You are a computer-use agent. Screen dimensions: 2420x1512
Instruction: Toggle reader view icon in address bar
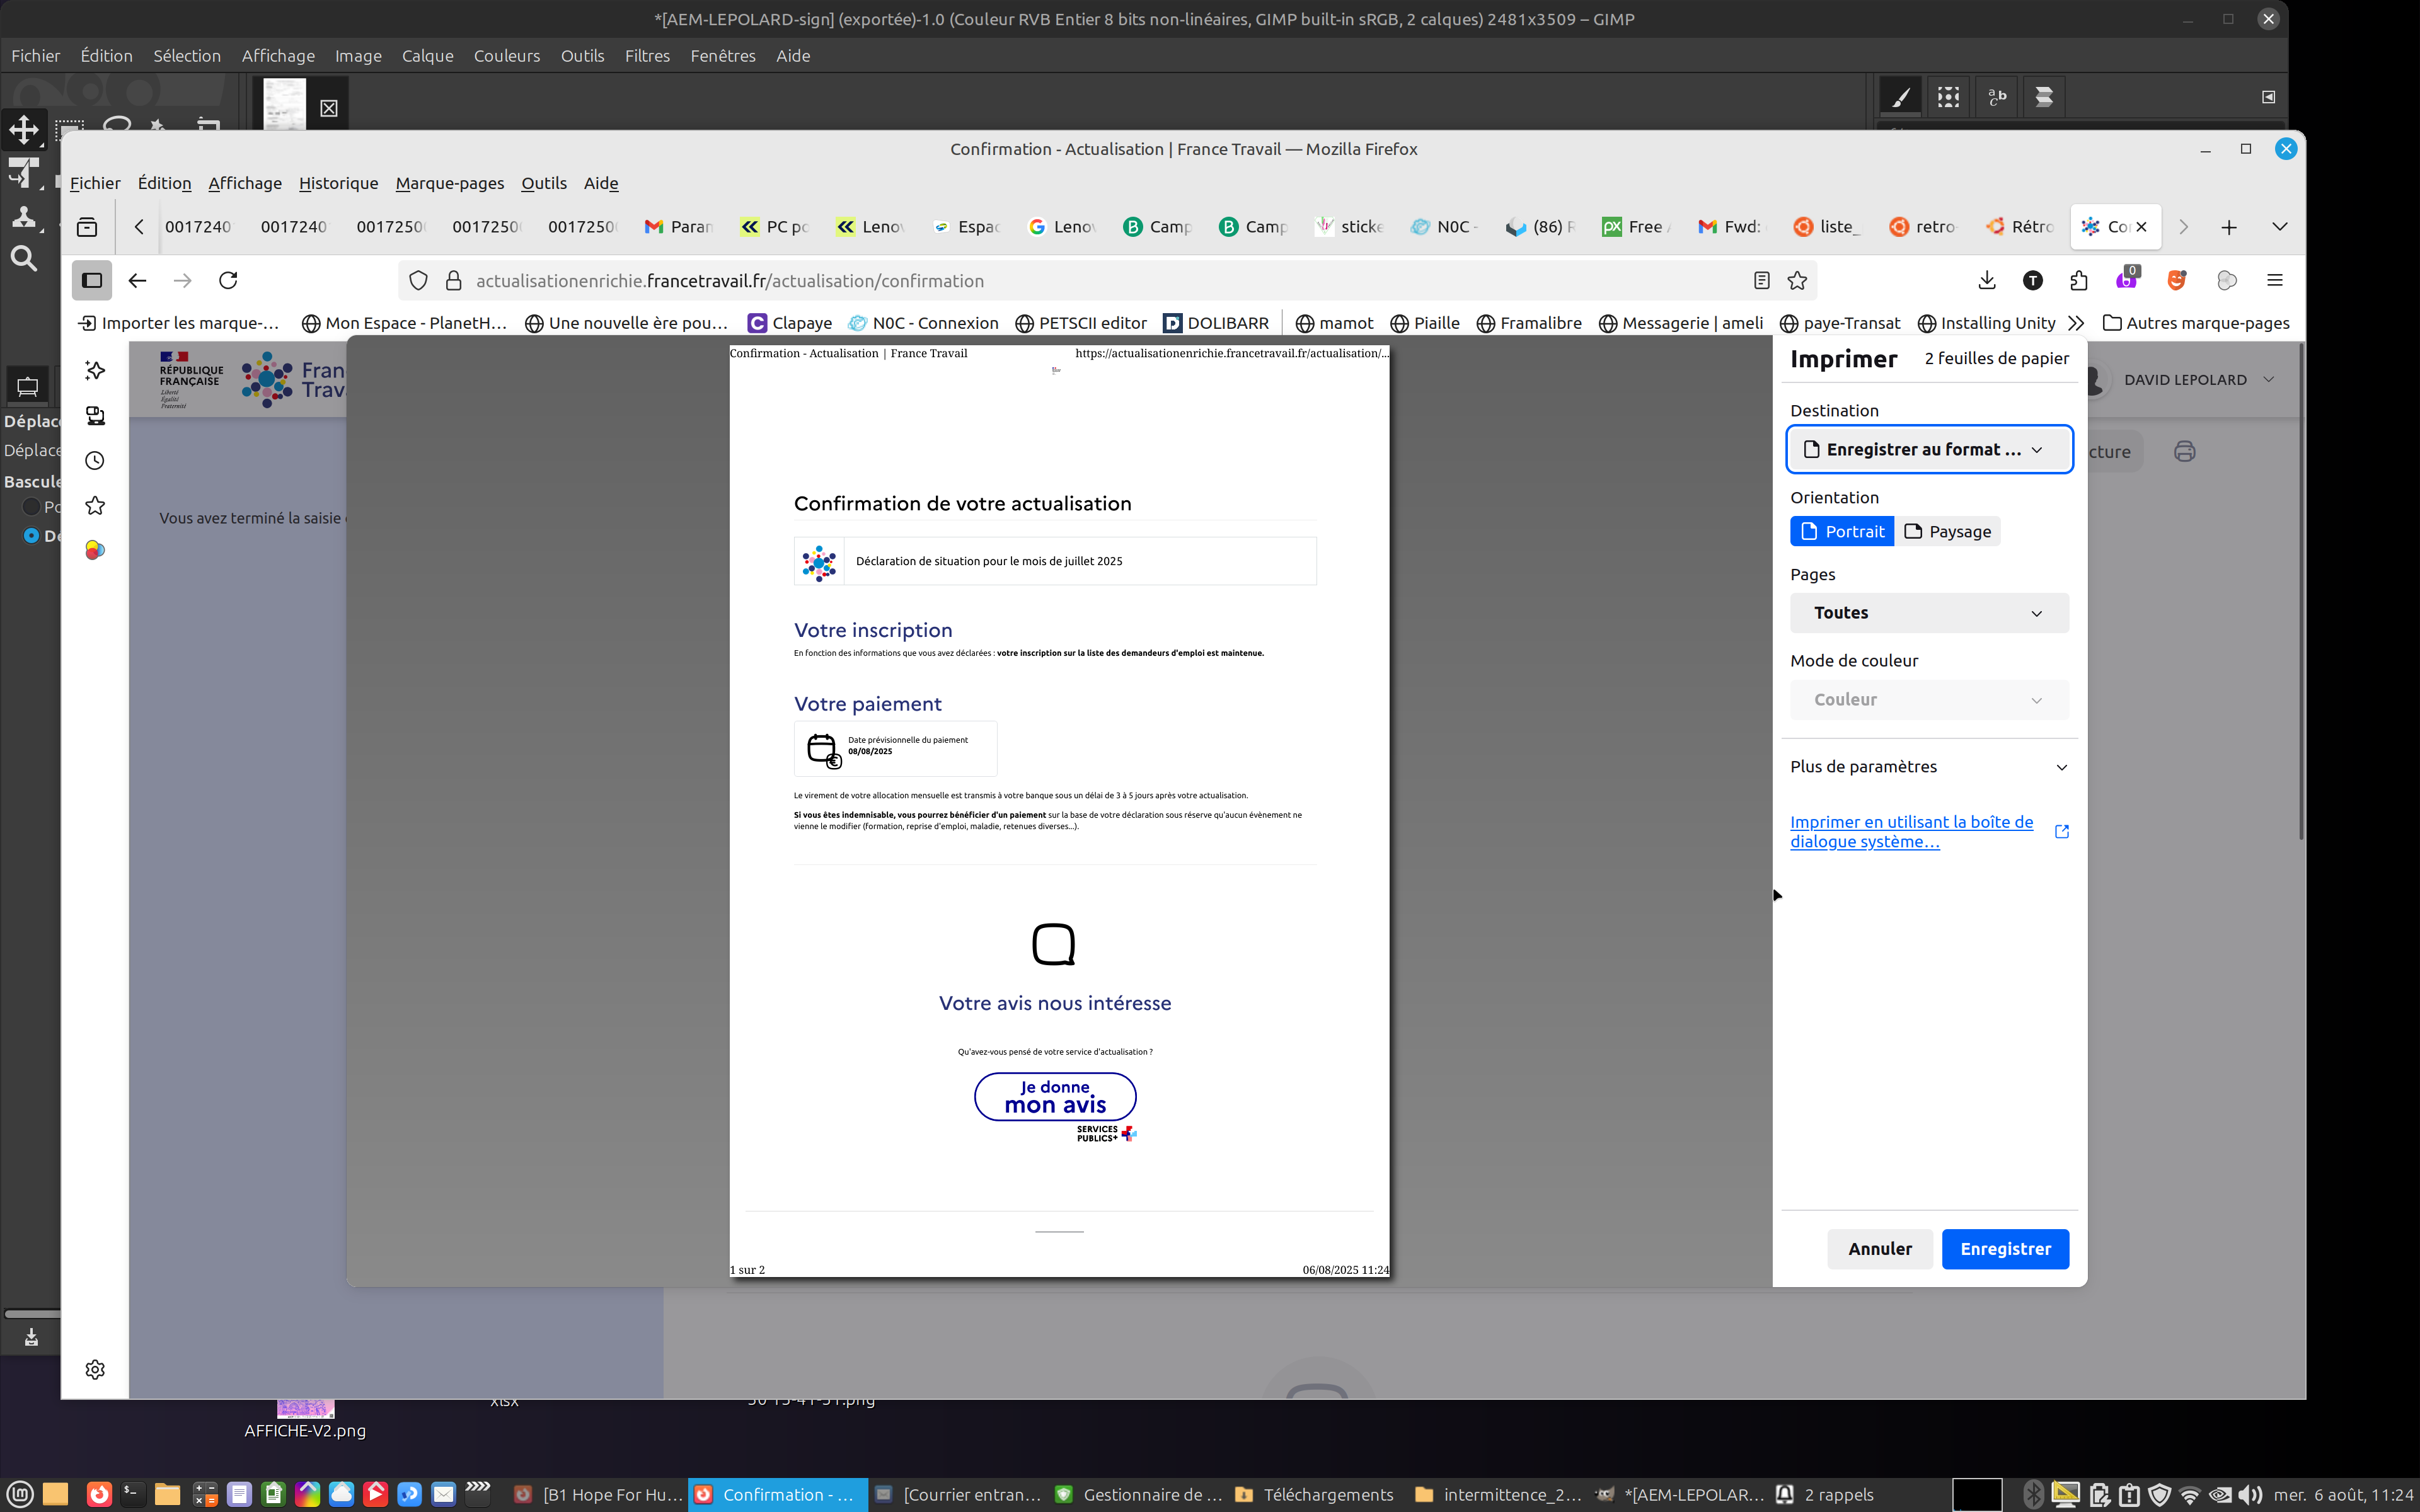tap(1761, 281)
